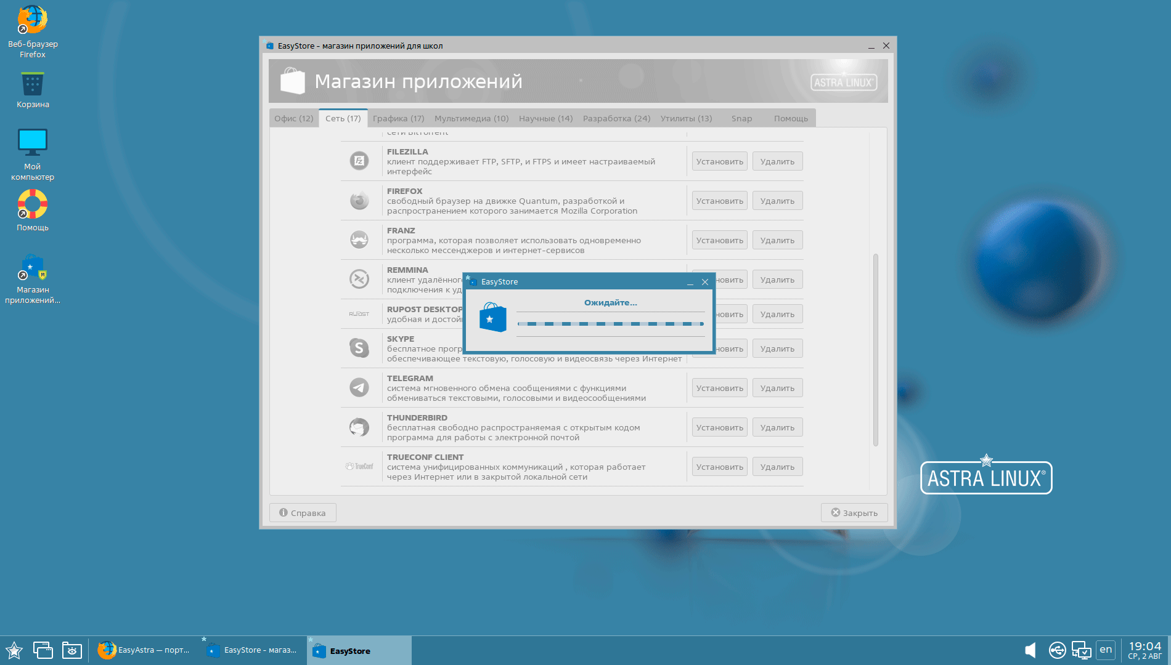Switch to EasyAstra Firefox taskbar window

pyautogui.click(x=144, y=650)
